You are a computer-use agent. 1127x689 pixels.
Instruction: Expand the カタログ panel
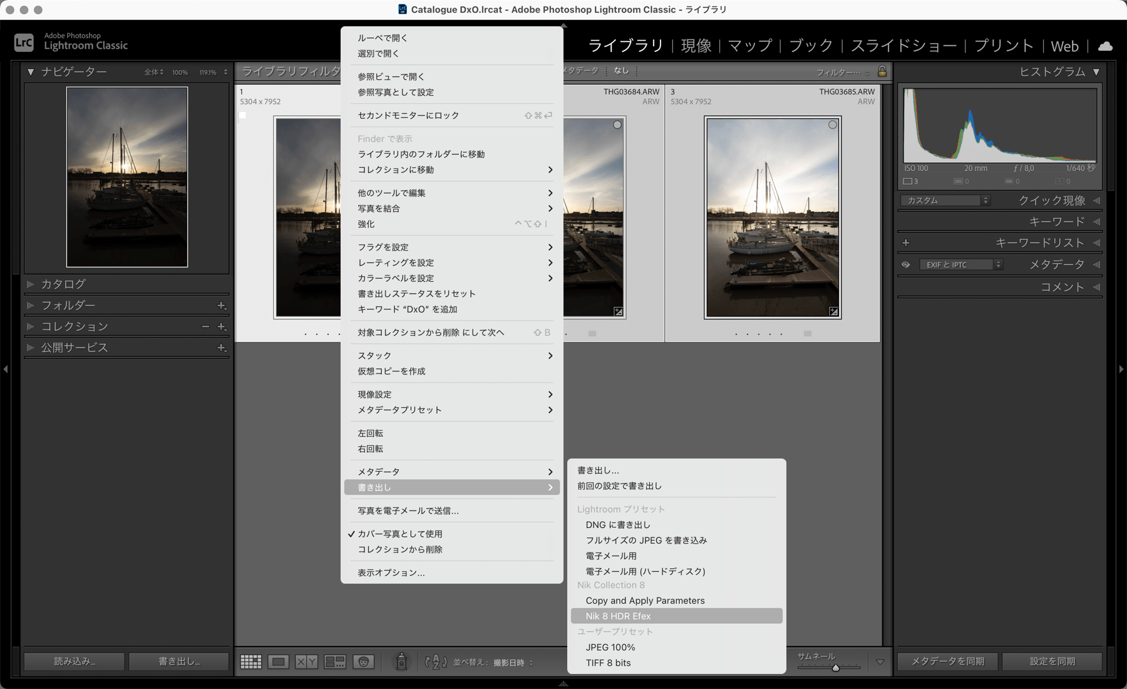click(x=30, y=284)
